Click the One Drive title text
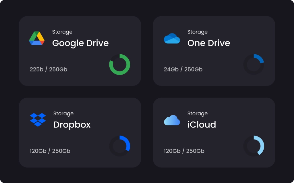 [209, 43]
